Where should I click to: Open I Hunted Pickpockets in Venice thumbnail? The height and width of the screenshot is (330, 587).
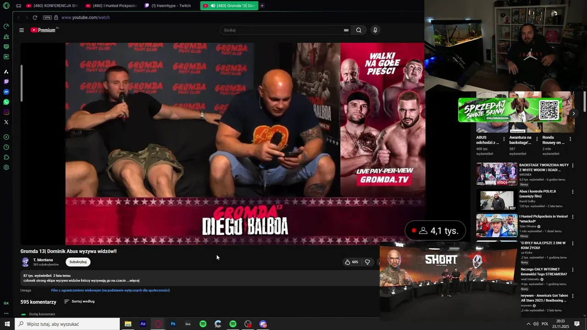pyautogui.click(x=497, y=225)
